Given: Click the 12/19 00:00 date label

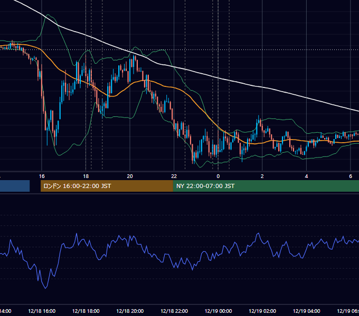Looking at the screenshot, I should coord(218,311).
